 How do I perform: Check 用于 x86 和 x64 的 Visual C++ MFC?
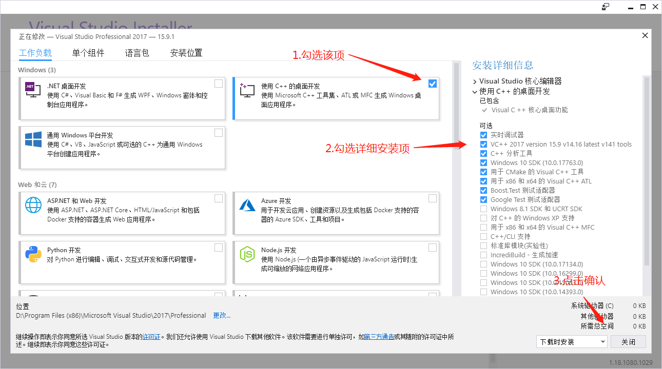(483, 228)
